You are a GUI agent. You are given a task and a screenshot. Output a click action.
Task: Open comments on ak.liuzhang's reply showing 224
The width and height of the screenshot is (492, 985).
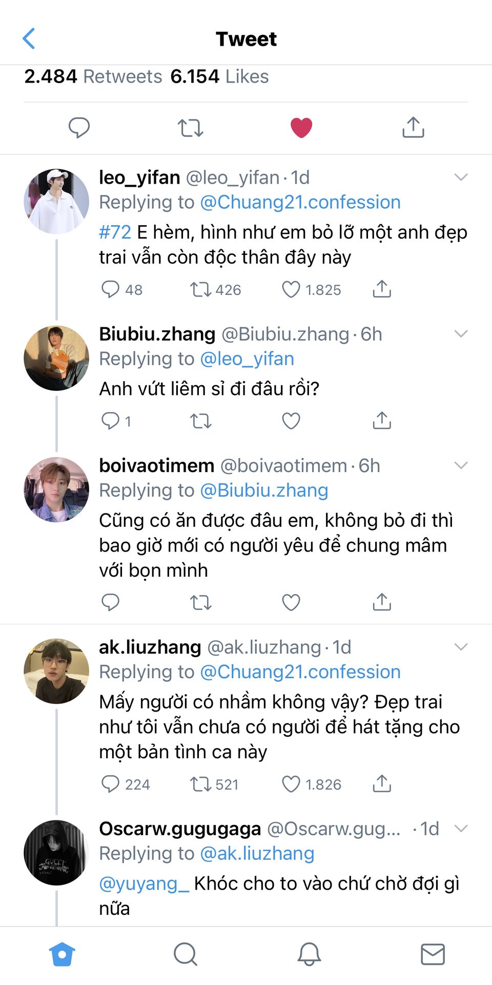coord(110,784)
